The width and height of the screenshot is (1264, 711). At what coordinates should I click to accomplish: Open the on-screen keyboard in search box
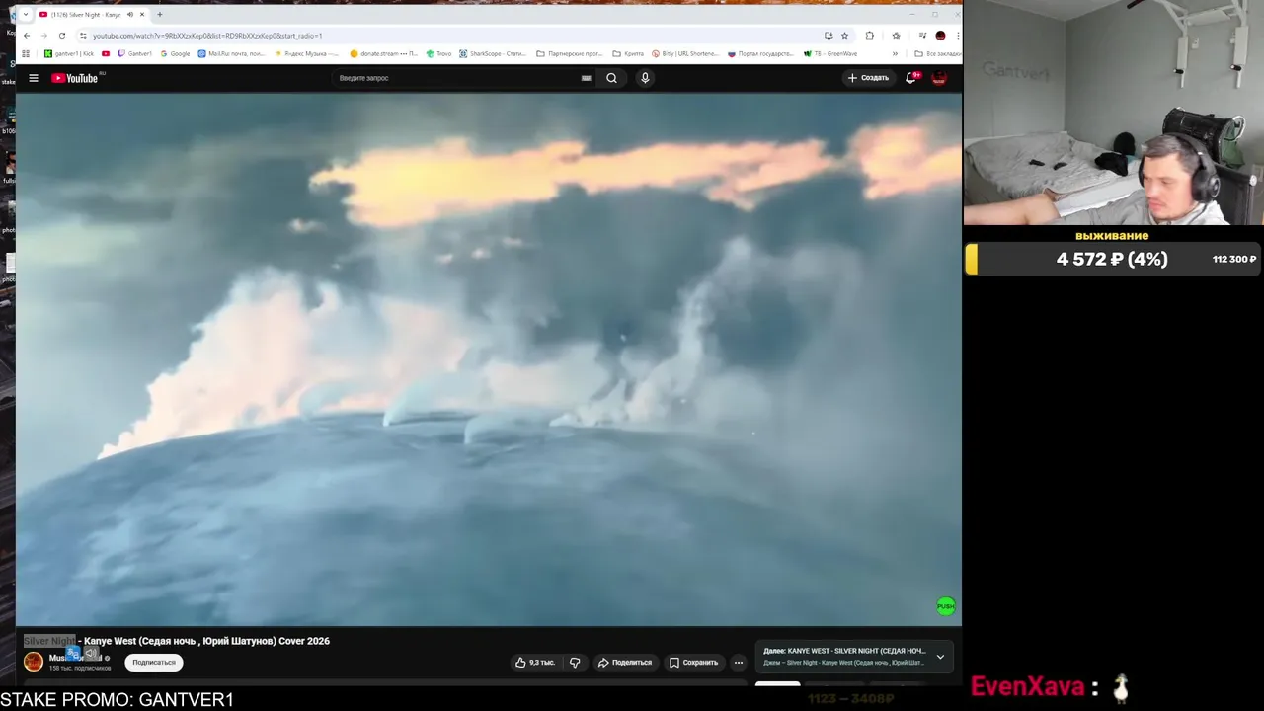click(586, 78)
